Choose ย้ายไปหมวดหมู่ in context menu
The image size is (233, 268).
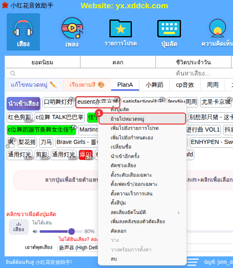click(x=142, y=119)
